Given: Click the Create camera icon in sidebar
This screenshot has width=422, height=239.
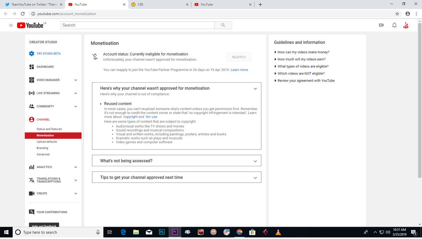Looking at the screenshot, I should 32,193.
